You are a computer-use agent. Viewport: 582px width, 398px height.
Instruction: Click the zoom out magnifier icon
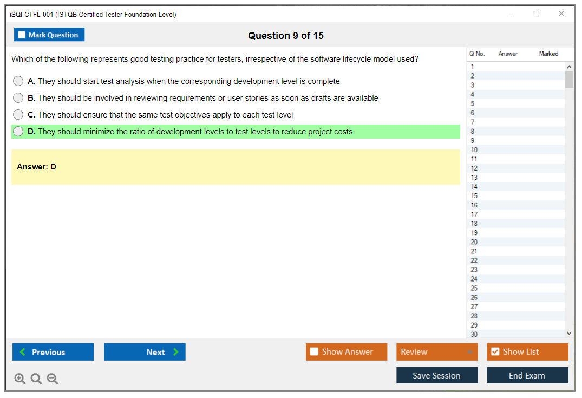[53, 379]
